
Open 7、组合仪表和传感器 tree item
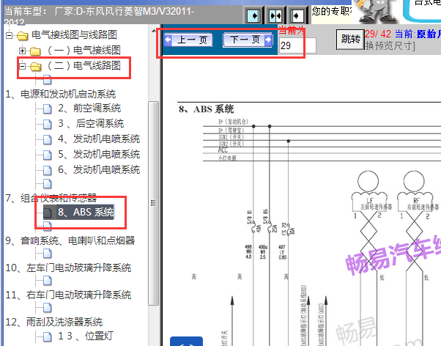point(51,198)
